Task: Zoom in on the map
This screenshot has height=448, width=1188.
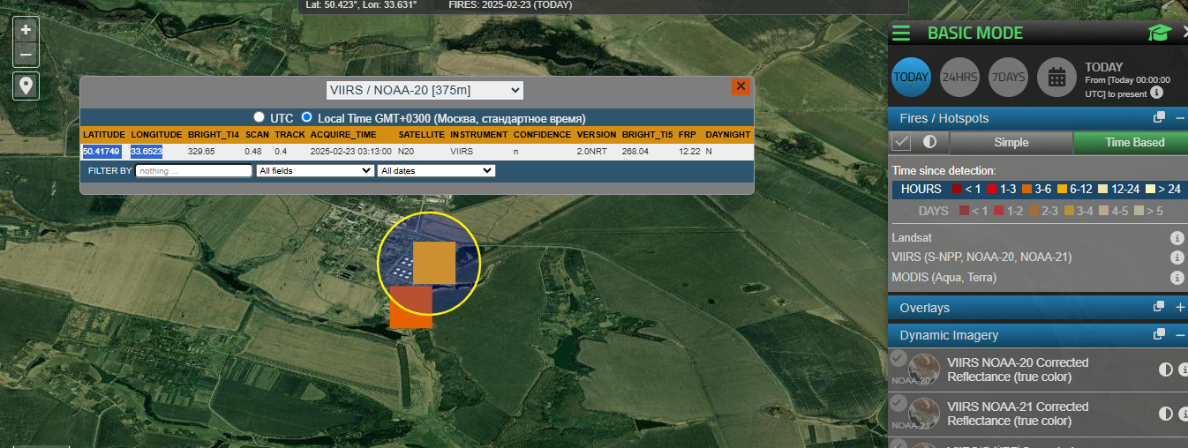Action: 26,29
